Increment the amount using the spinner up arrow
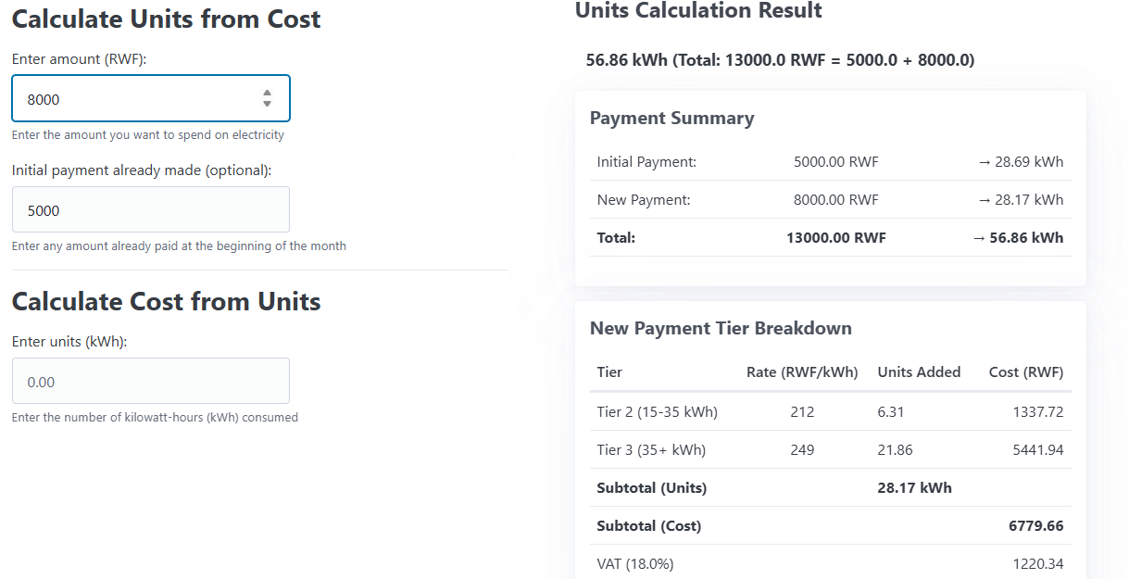This screenshot has width=1129, height=579. pyautogui.click(x=267, y=93)
